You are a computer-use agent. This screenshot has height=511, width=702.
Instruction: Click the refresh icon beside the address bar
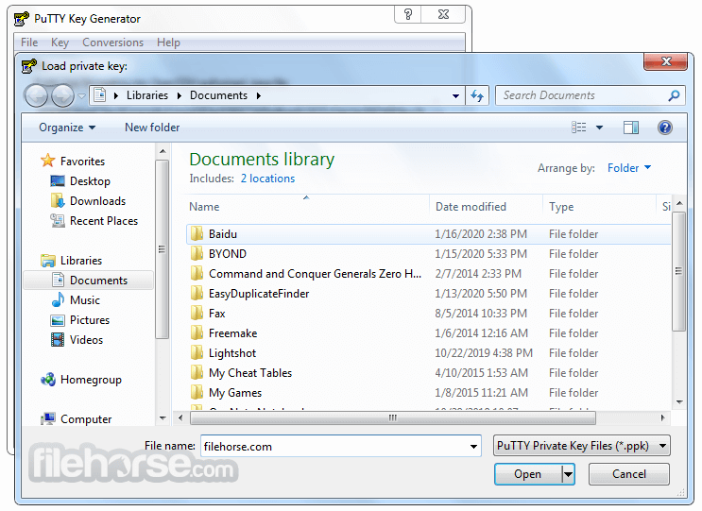(477, 95)
